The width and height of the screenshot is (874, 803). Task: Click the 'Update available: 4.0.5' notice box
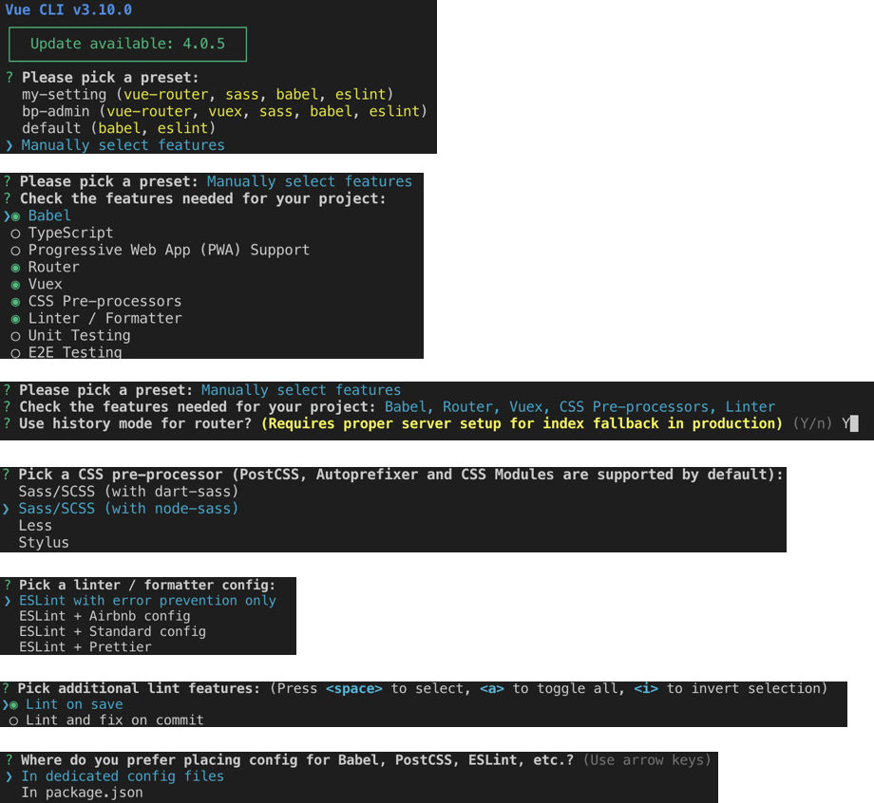click(x=127, y=44)
